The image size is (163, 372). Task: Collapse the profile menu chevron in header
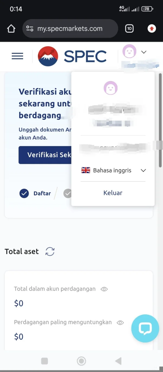click(x=144, y=52)
